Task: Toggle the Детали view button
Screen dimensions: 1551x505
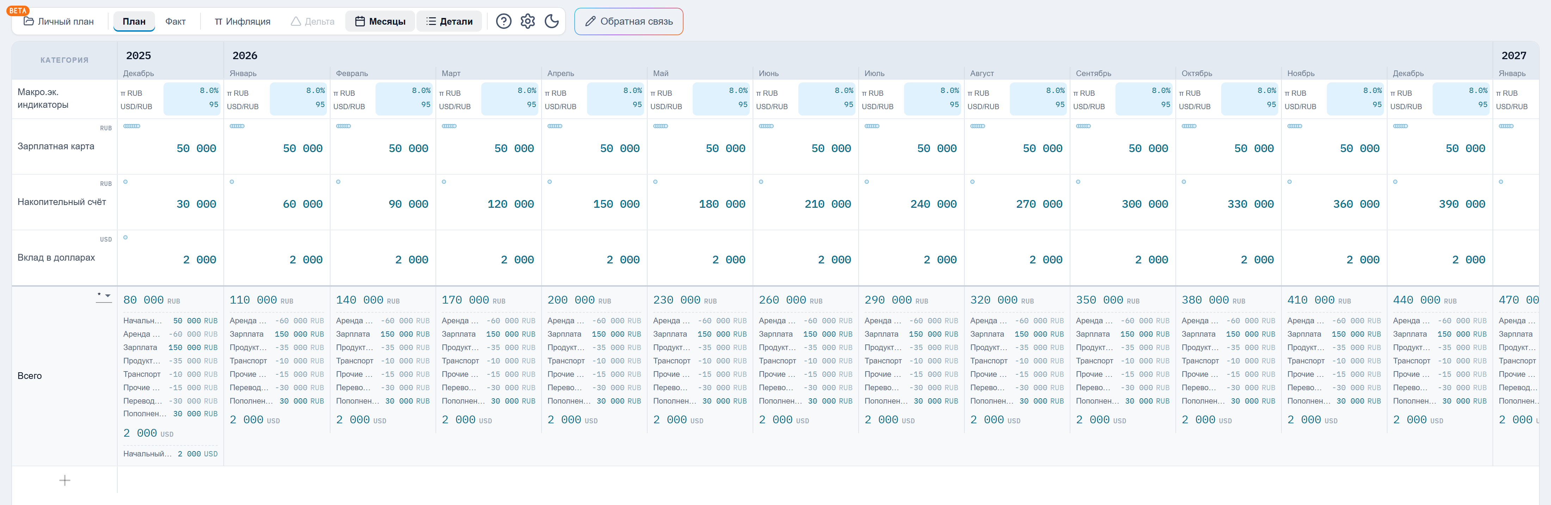Action: [449, 22]
